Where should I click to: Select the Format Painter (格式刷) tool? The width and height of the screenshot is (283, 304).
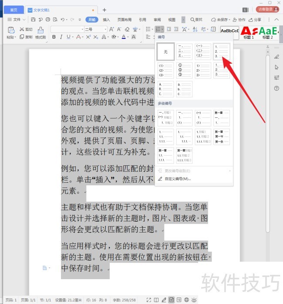click(40, 33)
